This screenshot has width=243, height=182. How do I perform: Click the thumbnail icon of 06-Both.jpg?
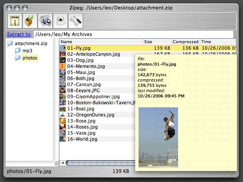(63, 78)
